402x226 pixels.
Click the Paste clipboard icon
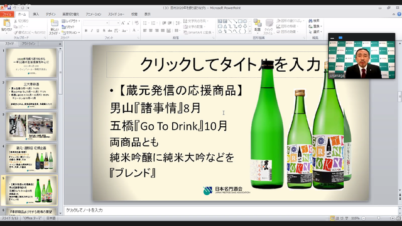coord(6,24)
